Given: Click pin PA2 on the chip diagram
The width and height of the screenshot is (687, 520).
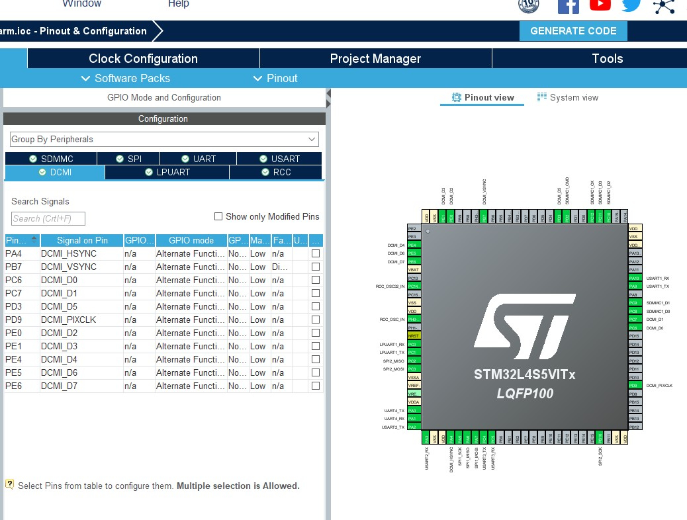Looking at the screenshot, I should pyautogui.click(x=414, y=427).
